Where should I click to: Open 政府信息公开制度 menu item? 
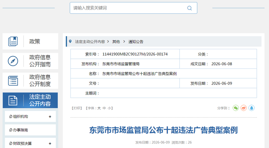click(30, 81)
